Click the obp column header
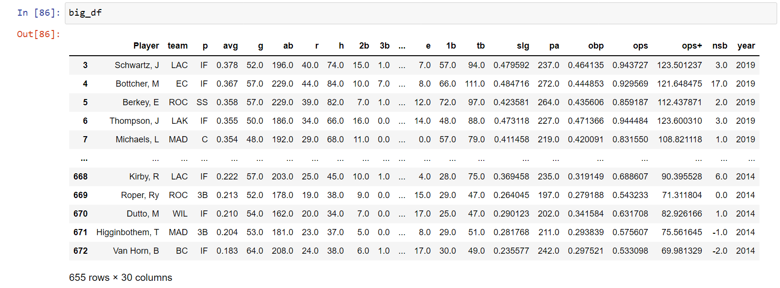The width and height of the screenshot is (780, 288). pos(596,46)
